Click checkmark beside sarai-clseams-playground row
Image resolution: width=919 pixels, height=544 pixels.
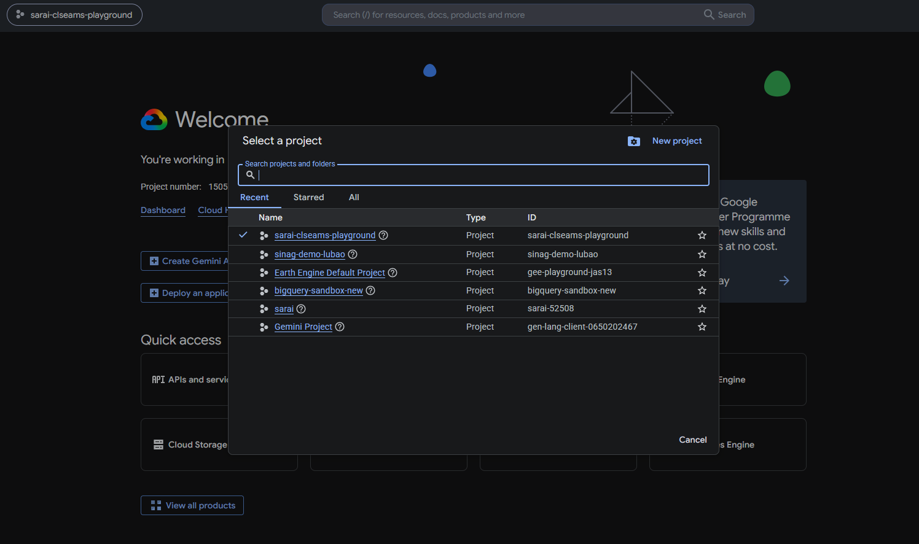point(243,235)
